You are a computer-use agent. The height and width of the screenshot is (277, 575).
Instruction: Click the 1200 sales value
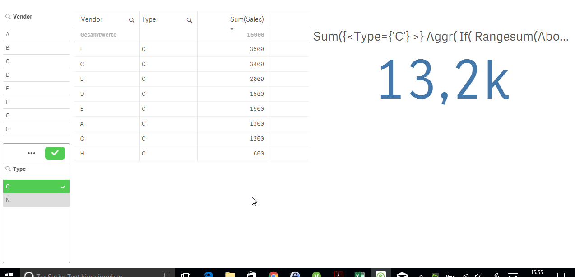[x=256, y=139]
